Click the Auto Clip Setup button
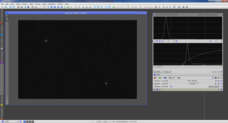 tap(213, 87)
